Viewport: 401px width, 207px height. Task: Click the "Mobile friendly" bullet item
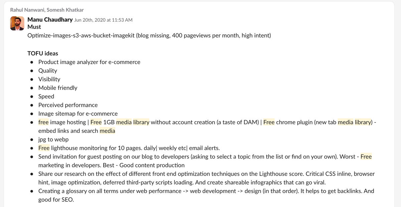point(58,88)
